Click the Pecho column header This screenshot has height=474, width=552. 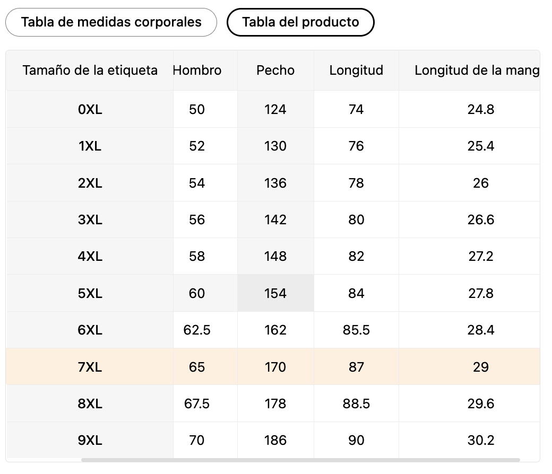275,71
